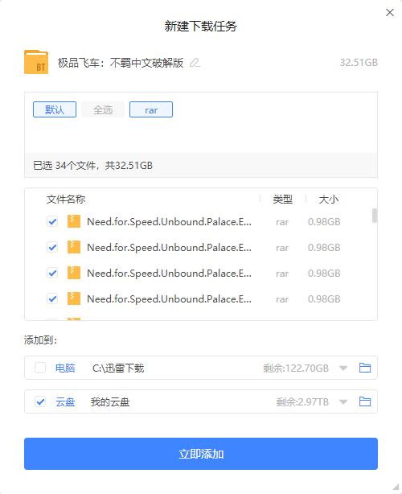Viewport: 402px width, 494px height.
Task: Click the 0.98GB size of the fourth file
Action: click(x=324, y=299)
